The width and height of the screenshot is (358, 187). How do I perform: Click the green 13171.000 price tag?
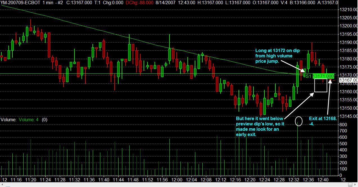[323, 76]
